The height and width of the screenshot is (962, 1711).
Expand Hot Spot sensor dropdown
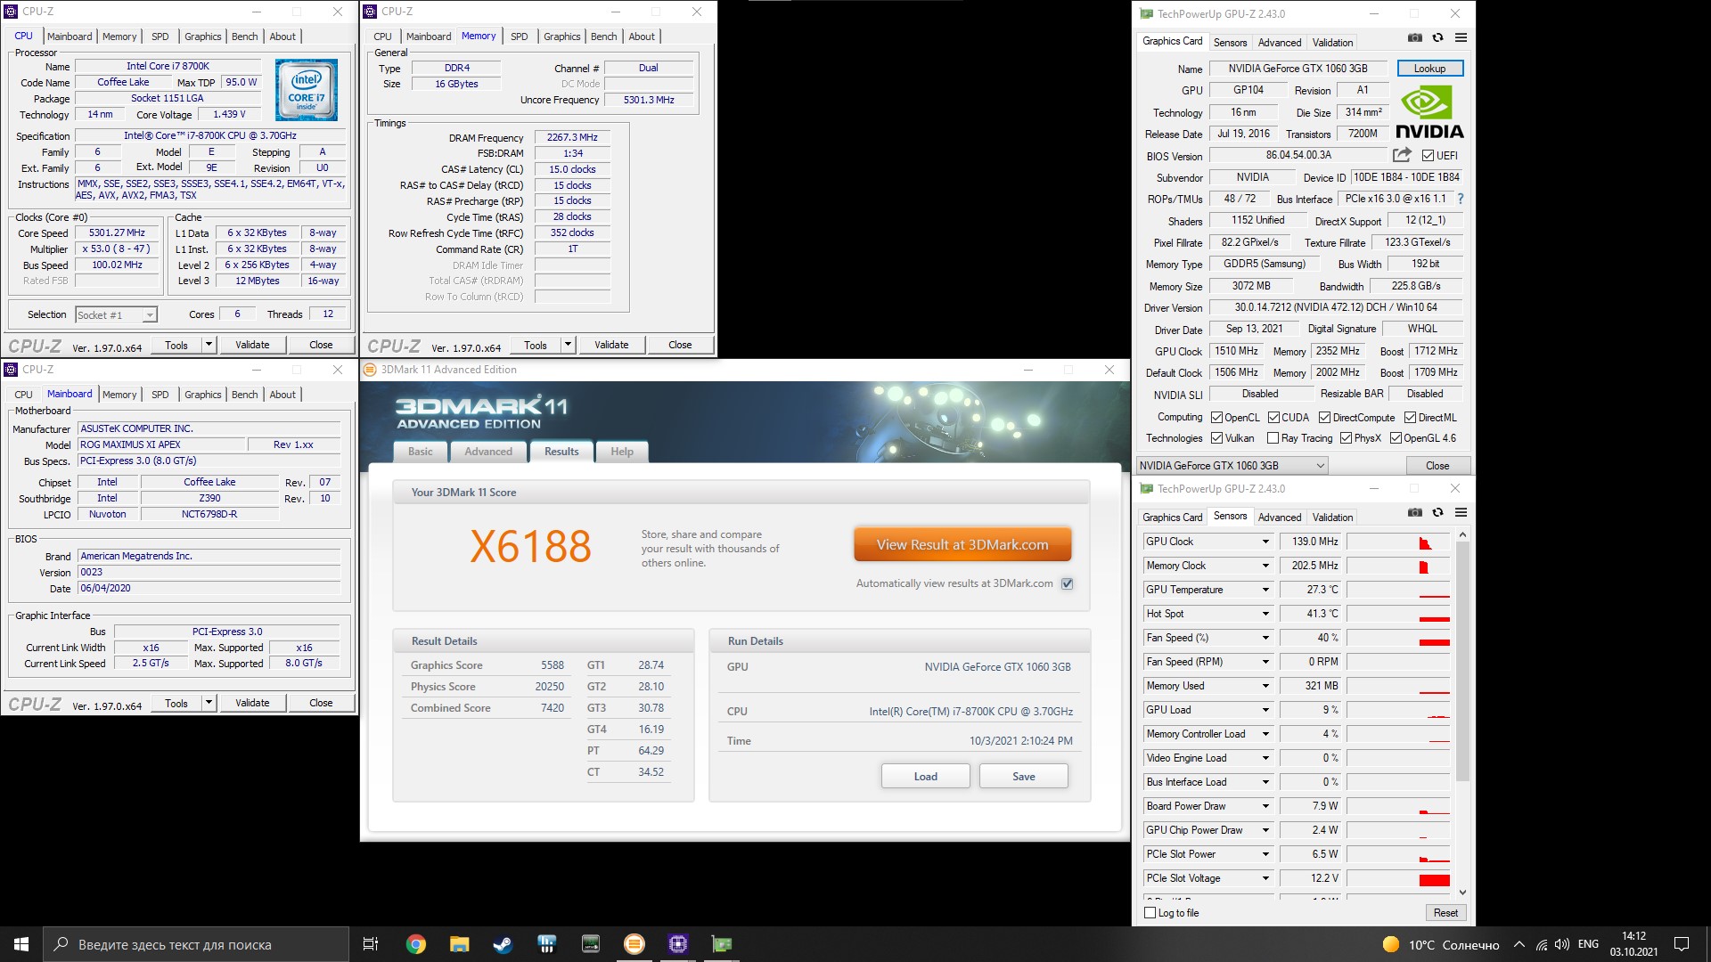1265,614
